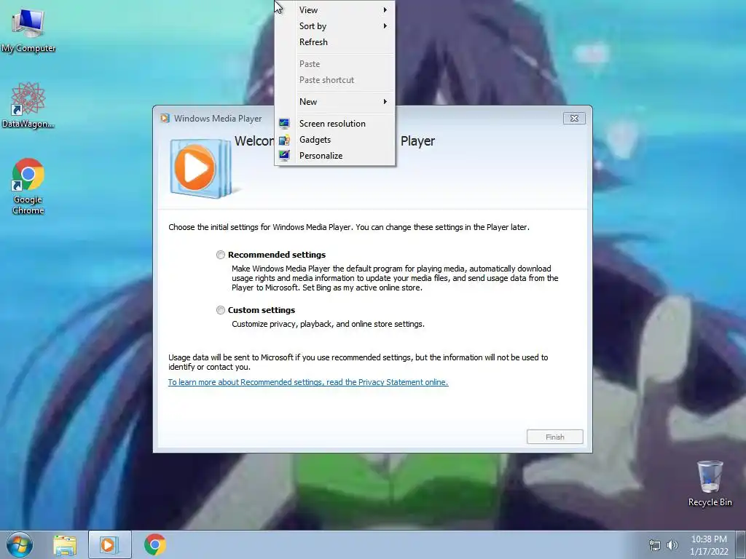This screenshot has width=746, height=559.
Task: Click 'Usage data will be sent' notice
Action: click(x=358, y=362)
